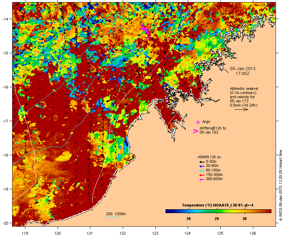The width and height of the screenshot is (285, 236).
Task: Click the latitude label -16
Action: [5, 87]
